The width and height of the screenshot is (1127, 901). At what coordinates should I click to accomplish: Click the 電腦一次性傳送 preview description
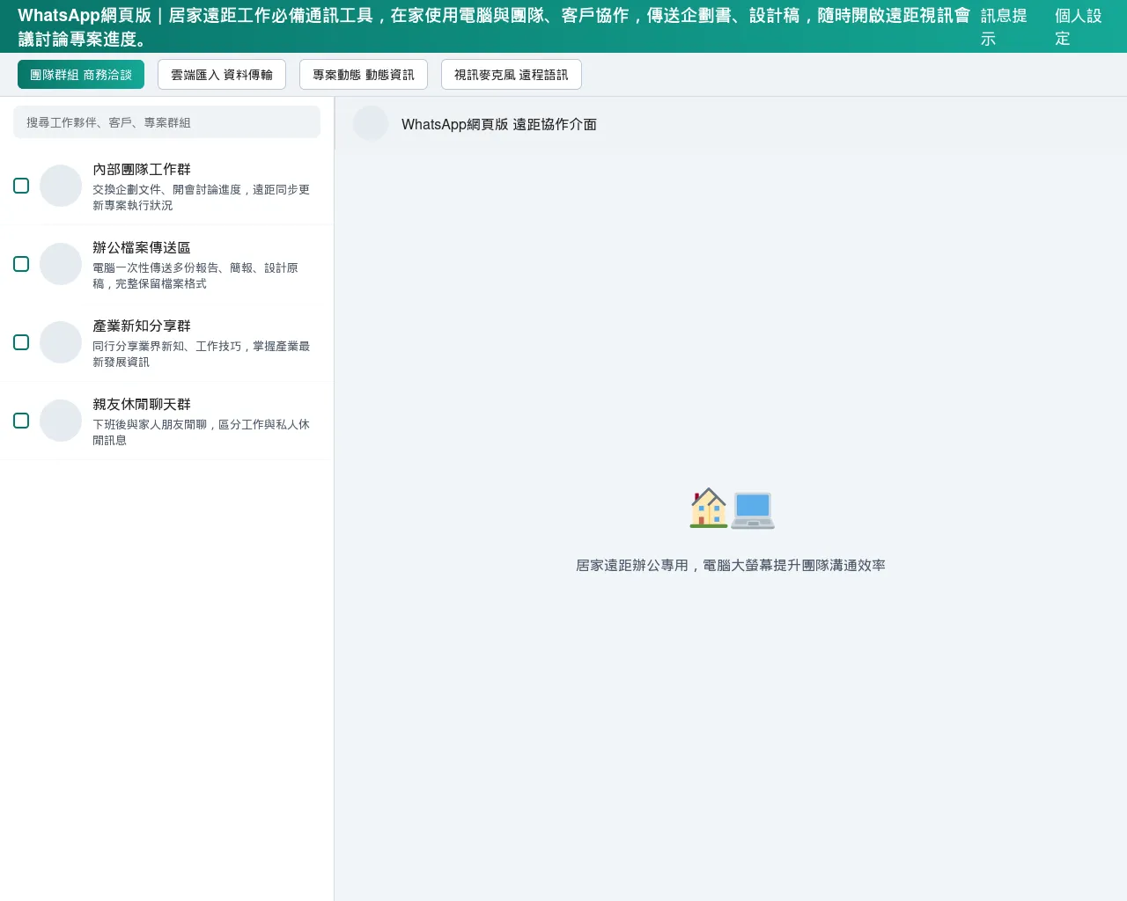click(x=195, y=275)
